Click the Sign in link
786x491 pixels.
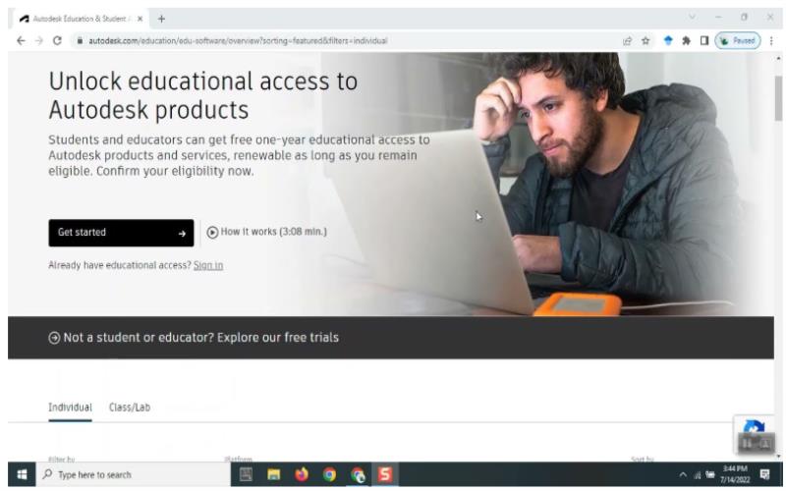click(x=208, y=265)
